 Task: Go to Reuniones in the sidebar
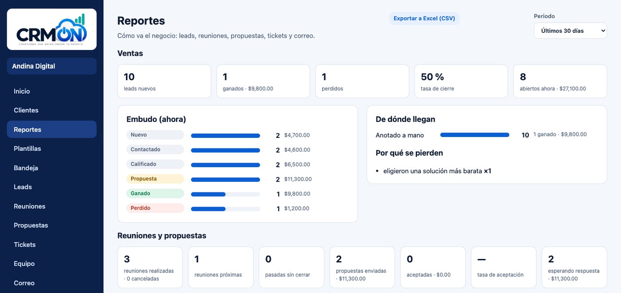pos(51,206)
